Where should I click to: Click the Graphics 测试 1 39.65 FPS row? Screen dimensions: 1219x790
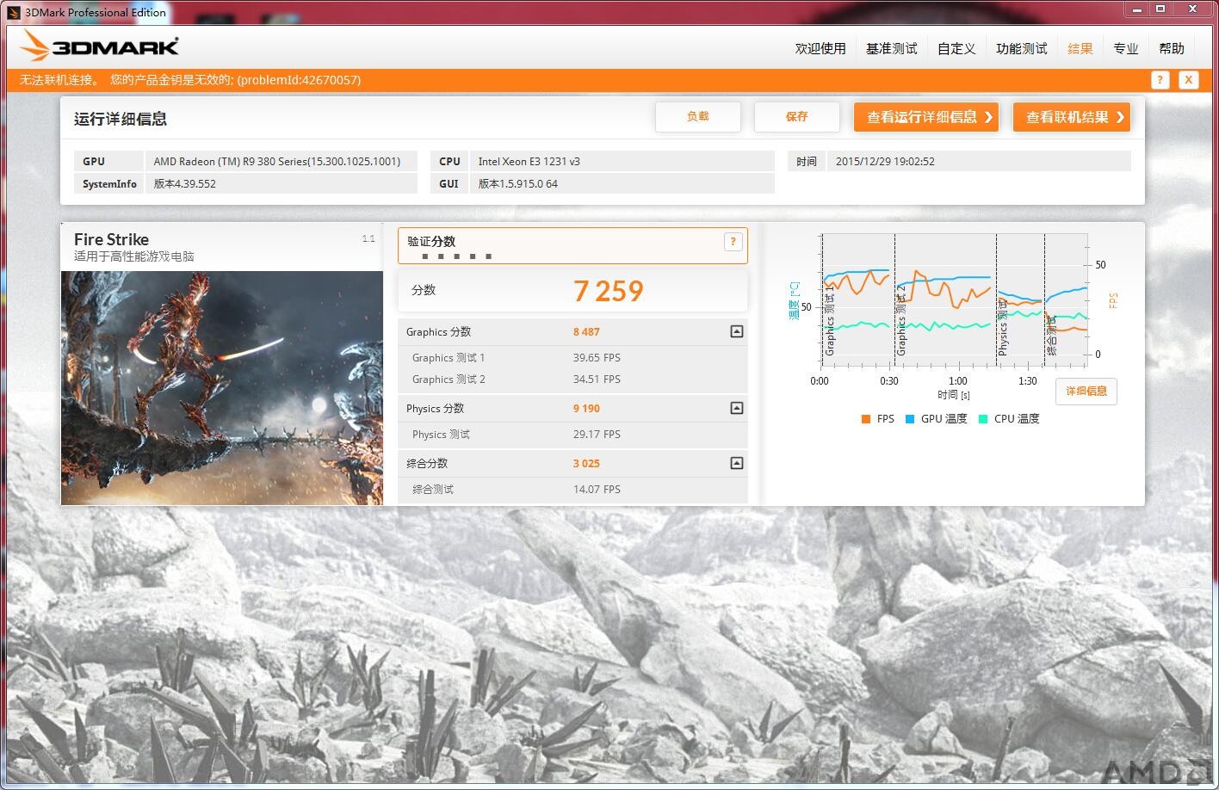[x=572, y=358]
